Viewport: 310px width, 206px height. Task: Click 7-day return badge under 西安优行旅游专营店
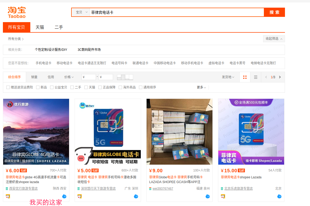[8, 196]
